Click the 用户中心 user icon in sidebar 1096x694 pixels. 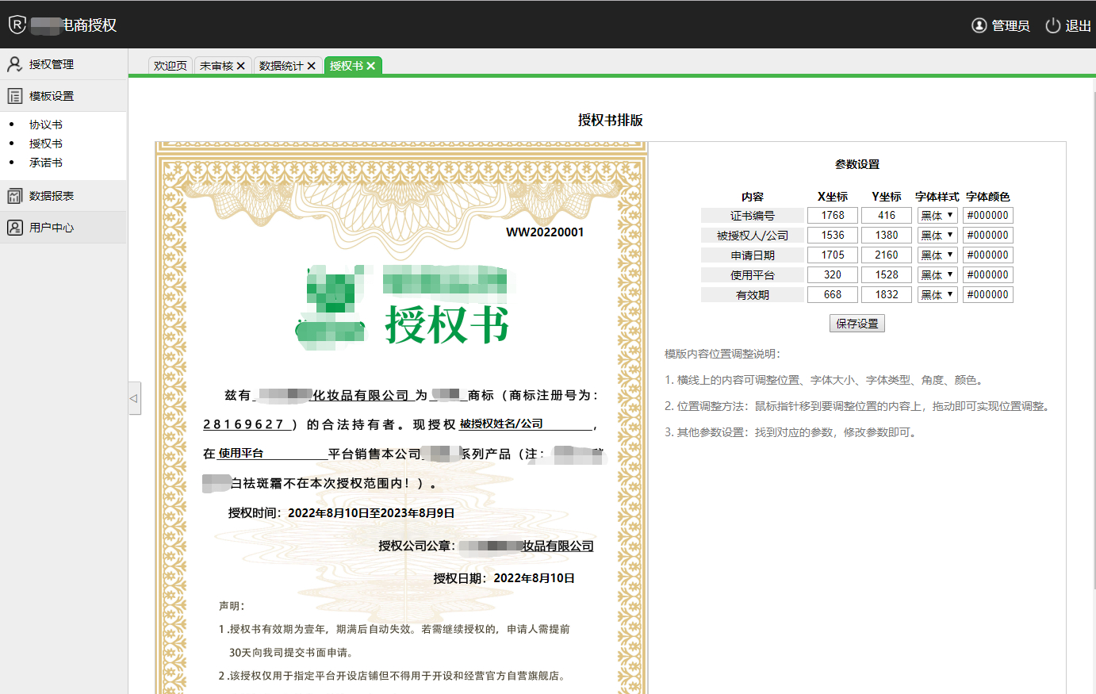(x=14, y=228)
